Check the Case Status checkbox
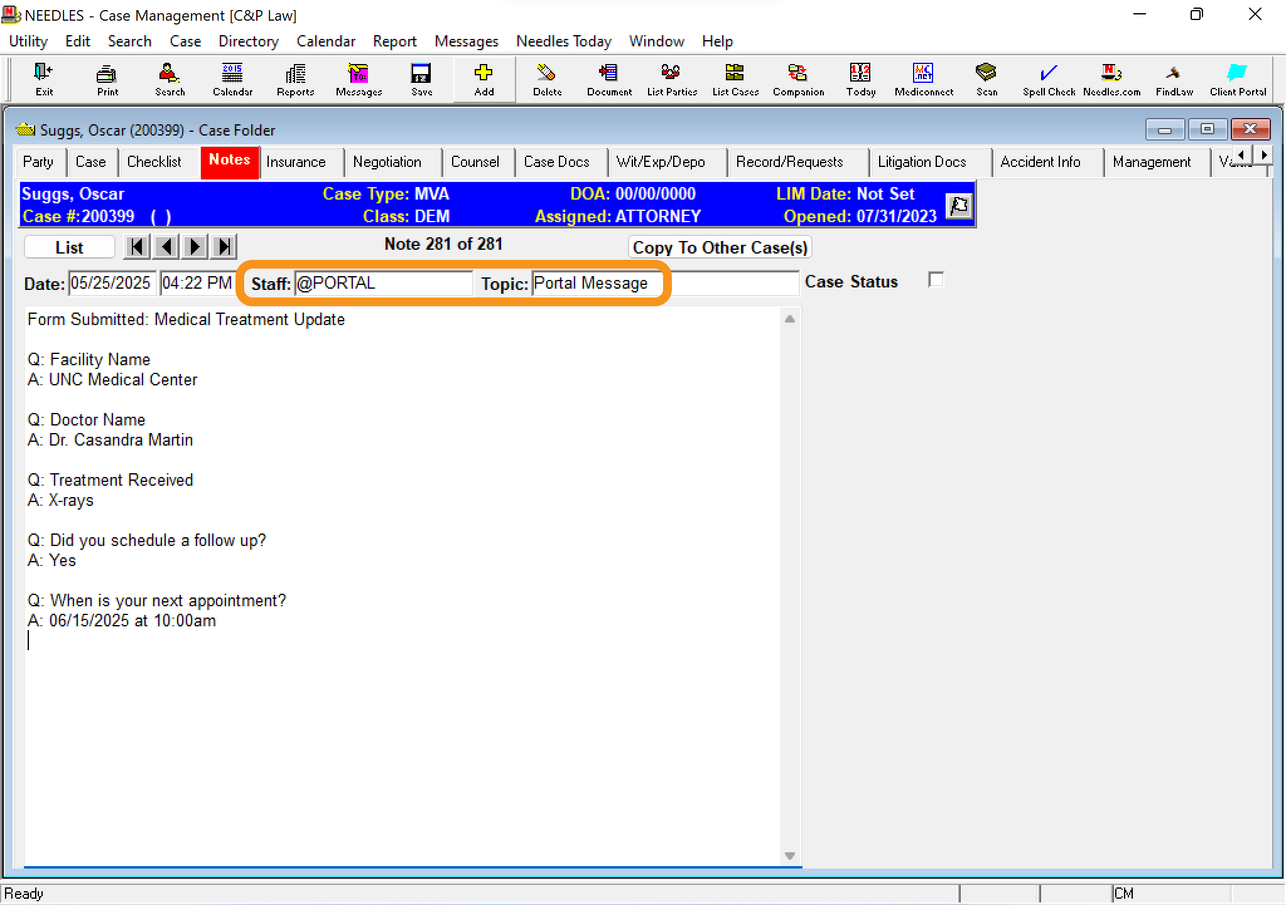Image resolution: width=1286 pixels, height=905 pixels. (936, 280)
